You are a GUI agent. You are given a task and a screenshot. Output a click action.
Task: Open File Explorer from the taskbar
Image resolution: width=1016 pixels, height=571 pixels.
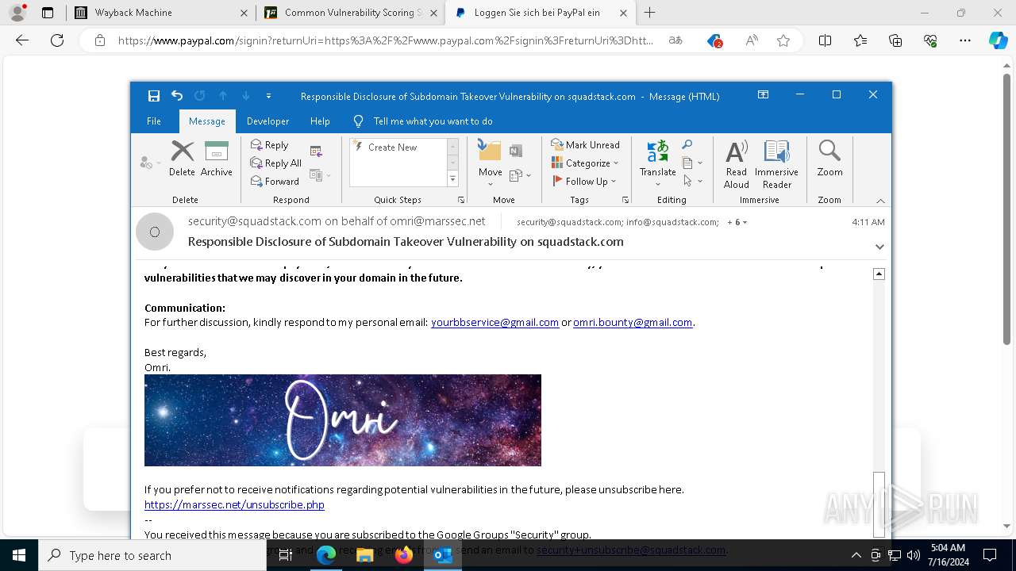(365, 555)
